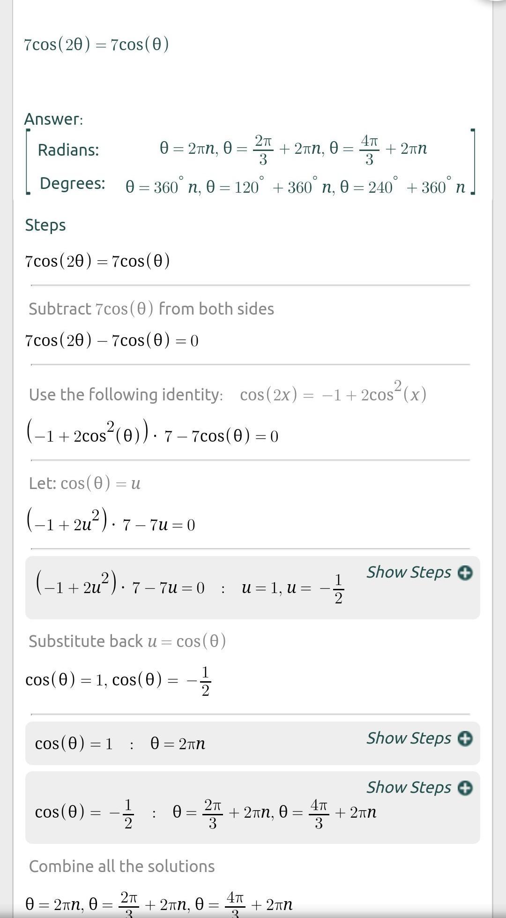Expand Show Steps for cos(θ)=-1/2 result

[409, 788]
